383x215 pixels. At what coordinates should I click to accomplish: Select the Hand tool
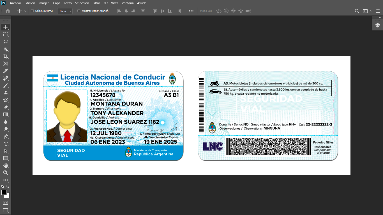6,165
